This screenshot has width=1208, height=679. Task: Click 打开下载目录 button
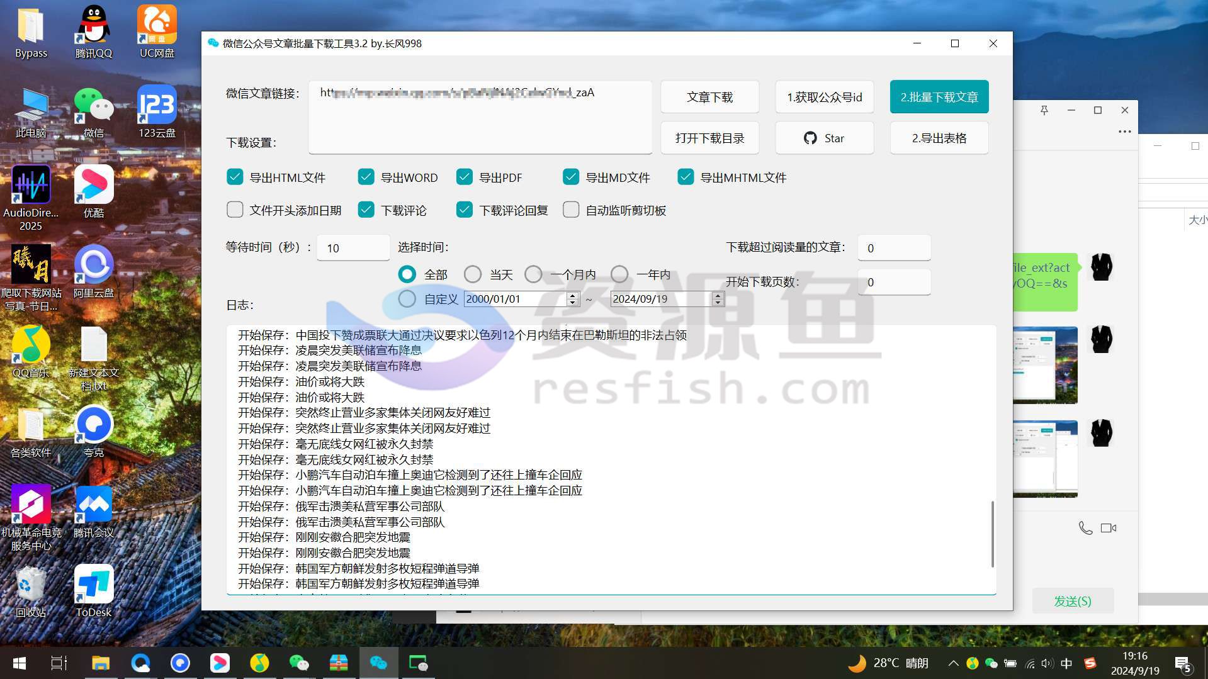pyautogui.click(x=709, y=138)
